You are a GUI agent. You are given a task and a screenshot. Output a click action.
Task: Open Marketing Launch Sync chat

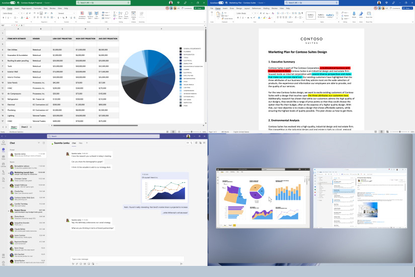tap(28, 173)
